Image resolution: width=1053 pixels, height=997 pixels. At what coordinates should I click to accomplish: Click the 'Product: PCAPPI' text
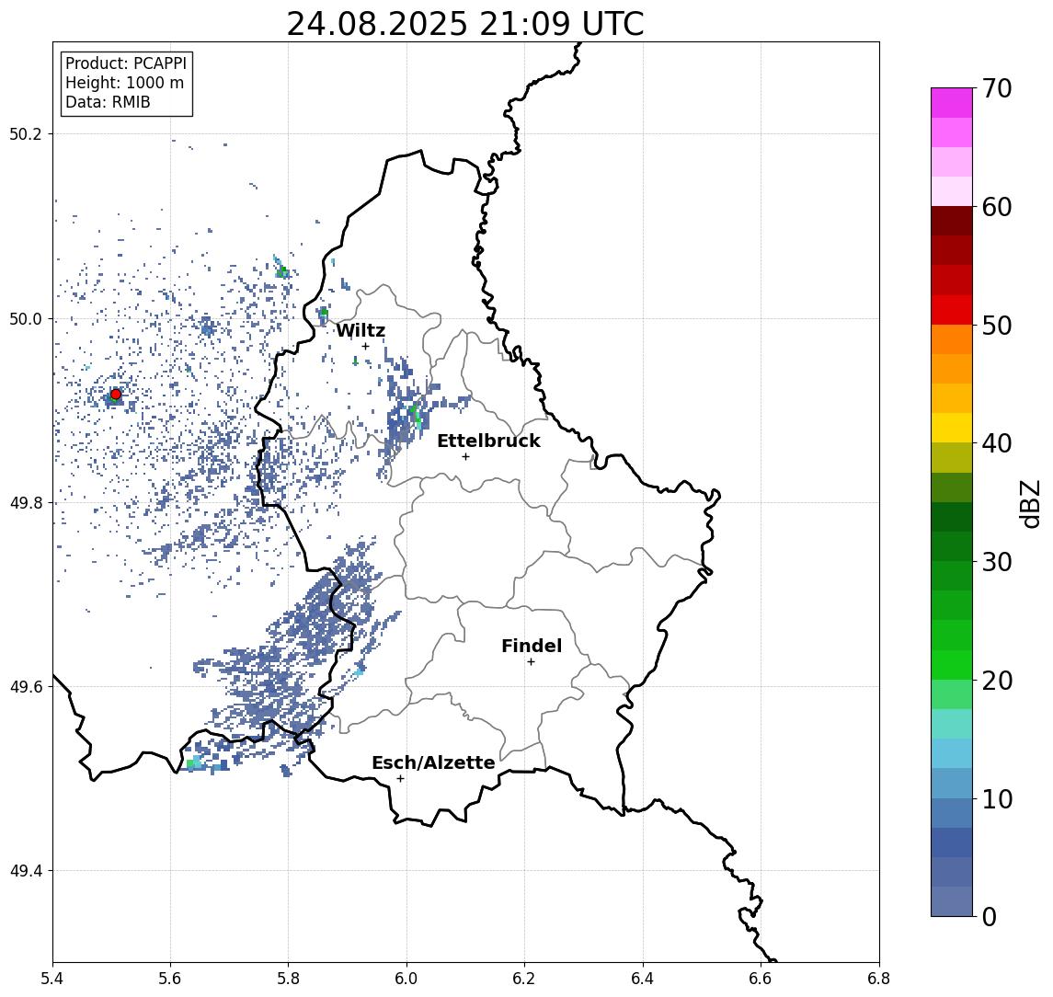tap(126, 63)
